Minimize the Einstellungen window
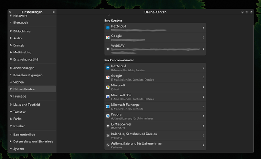 (x=242, y=12)
